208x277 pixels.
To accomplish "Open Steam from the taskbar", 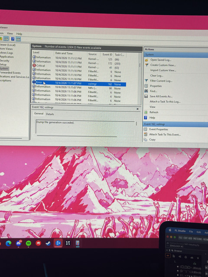I will point(48,243).
